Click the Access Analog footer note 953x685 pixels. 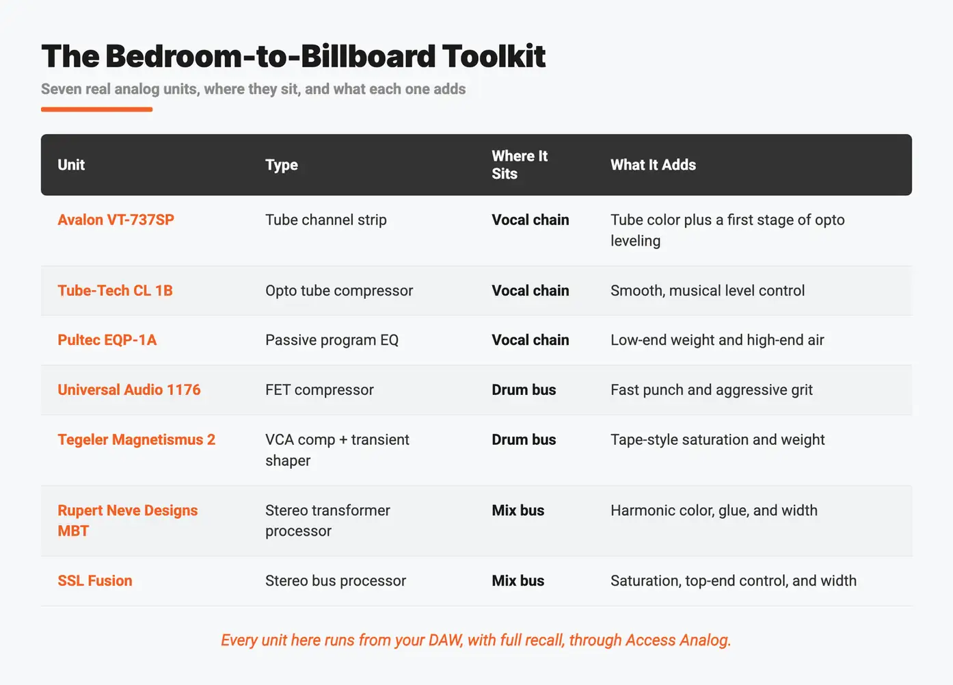click(x=476, y=640)
